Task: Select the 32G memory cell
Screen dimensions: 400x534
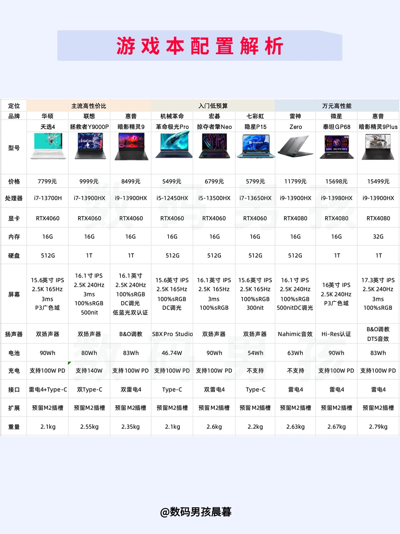Action: 378,236
